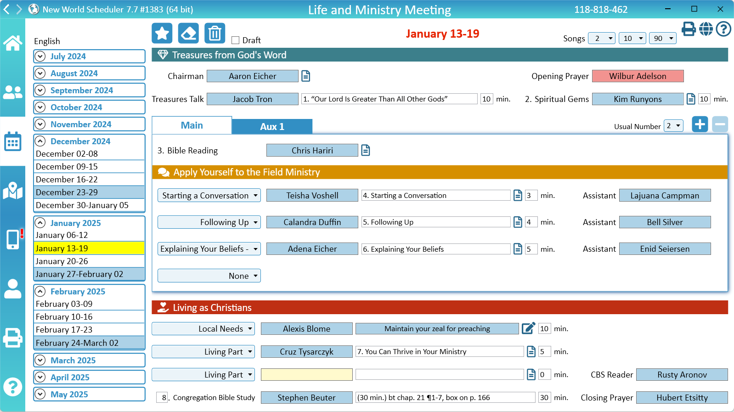This screenshot has width=734, height=412.
Task: Click Spiritual Gems assignee Kim Runyons
Action: pos(638,99)
